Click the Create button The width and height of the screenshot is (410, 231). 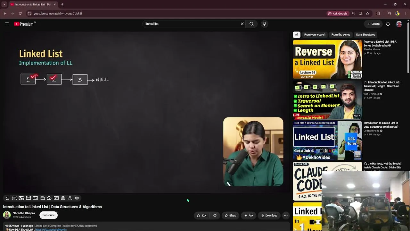pos(373,24)
